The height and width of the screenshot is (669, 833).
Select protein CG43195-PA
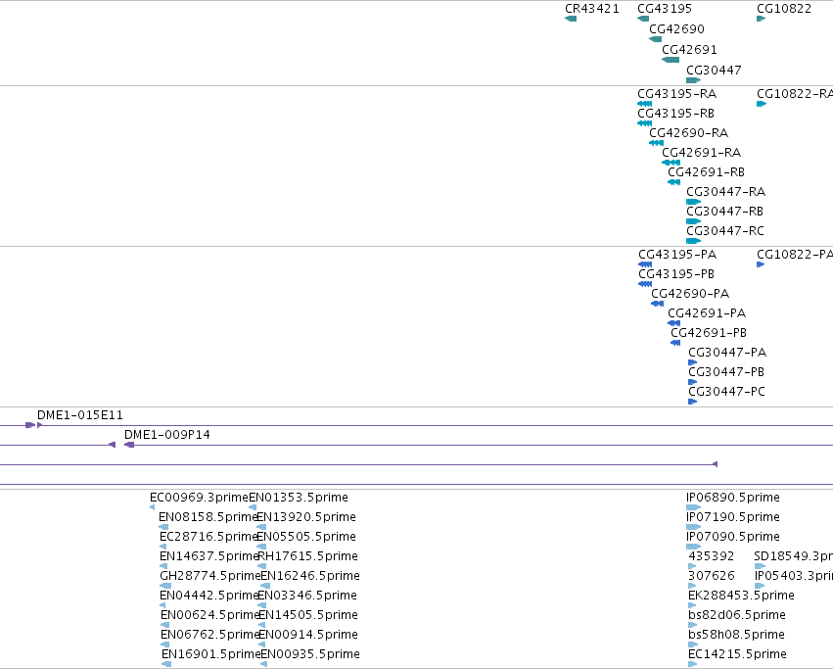(677, 255)
